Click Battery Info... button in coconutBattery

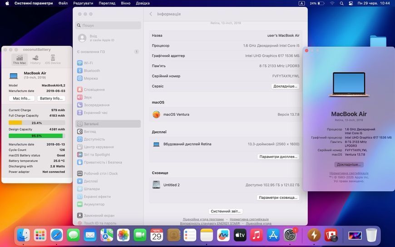click(51, 99)
